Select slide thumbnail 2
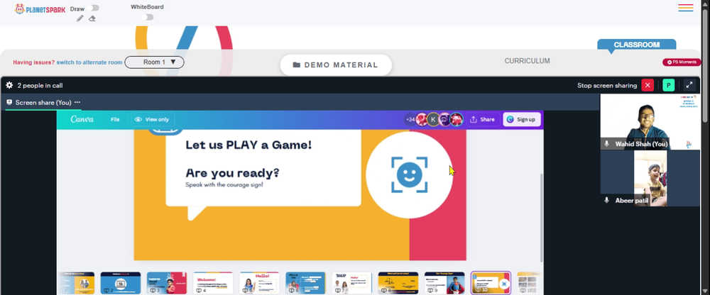 (x=121, y=283)
